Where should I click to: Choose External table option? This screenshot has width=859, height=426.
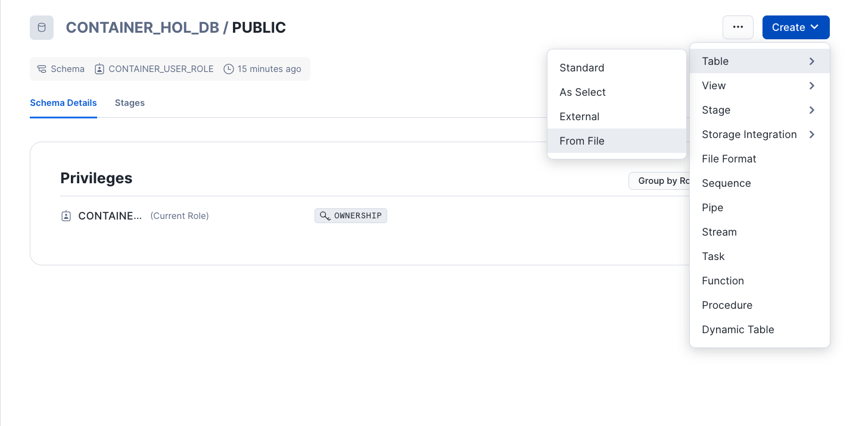coord(580,117)
